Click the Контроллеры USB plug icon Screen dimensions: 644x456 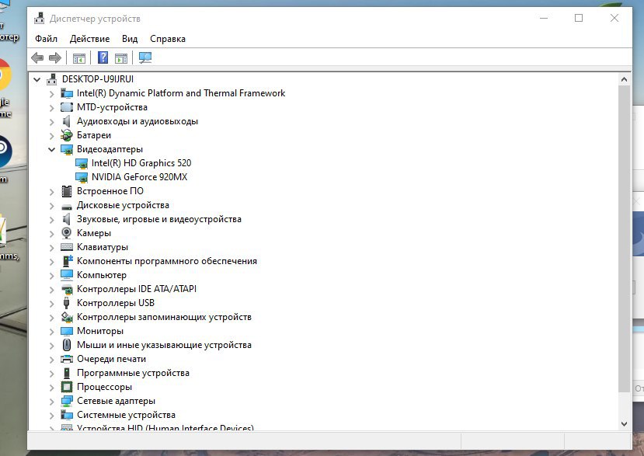tap(67, 303)
